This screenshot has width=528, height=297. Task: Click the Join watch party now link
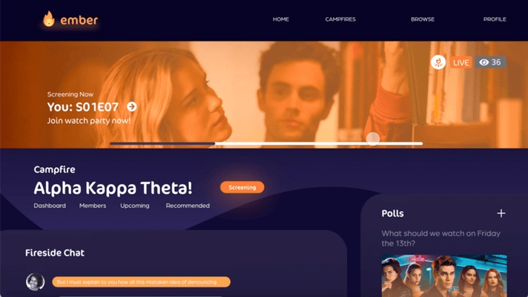(x=89, y=121)
